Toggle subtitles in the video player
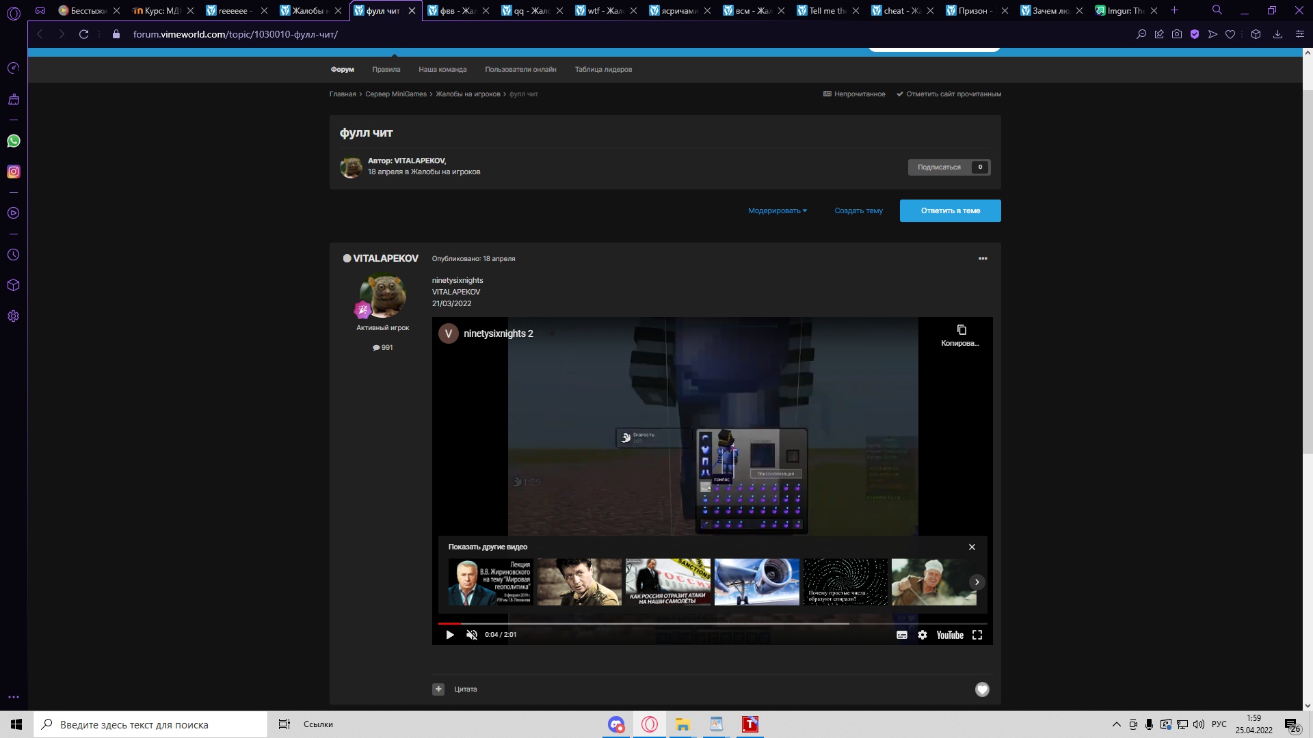The height and width of the screenshot is (738, 1313). [902, 635]
